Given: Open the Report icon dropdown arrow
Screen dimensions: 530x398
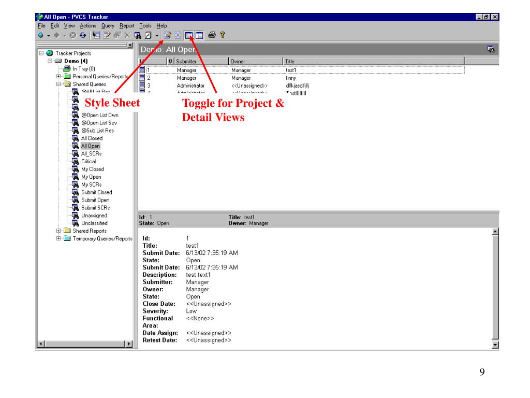Looking at the screenshot, I should 157,36.
